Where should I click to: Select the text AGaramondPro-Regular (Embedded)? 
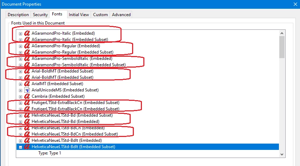[x=66, y=46]
